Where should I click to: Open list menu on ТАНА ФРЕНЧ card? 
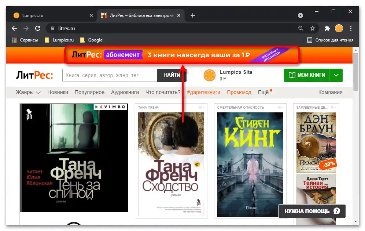pyautogui.click(x=201, y=107)
